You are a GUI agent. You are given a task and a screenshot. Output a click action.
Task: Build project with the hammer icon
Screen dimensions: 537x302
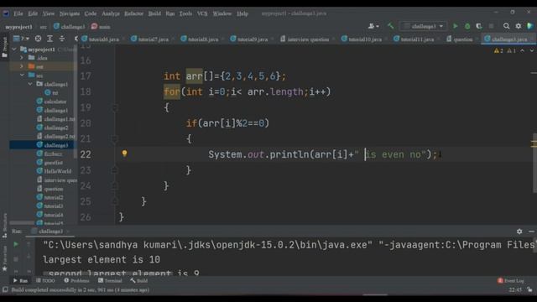(390, 26)
